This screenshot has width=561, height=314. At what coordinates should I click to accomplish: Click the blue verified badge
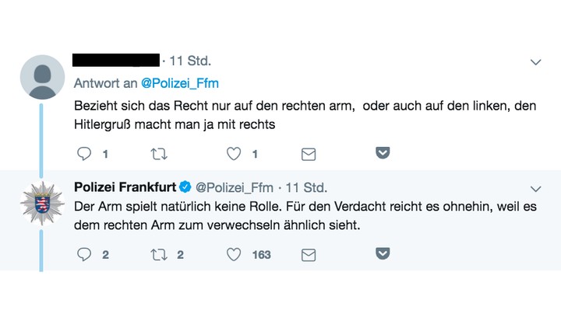pos(185,187)
